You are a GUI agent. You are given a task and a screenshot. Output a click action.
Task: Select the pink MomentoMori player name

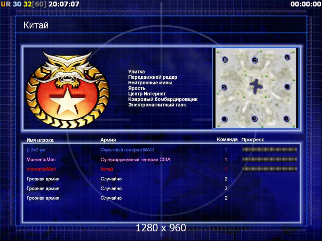coord(41,159)
